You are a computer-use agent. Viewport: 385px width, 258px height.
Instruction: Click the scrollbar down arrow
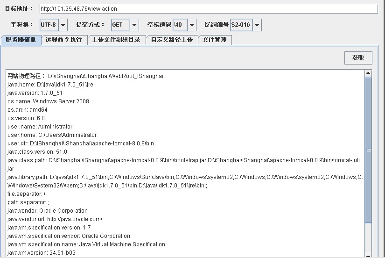pos(368,255)
